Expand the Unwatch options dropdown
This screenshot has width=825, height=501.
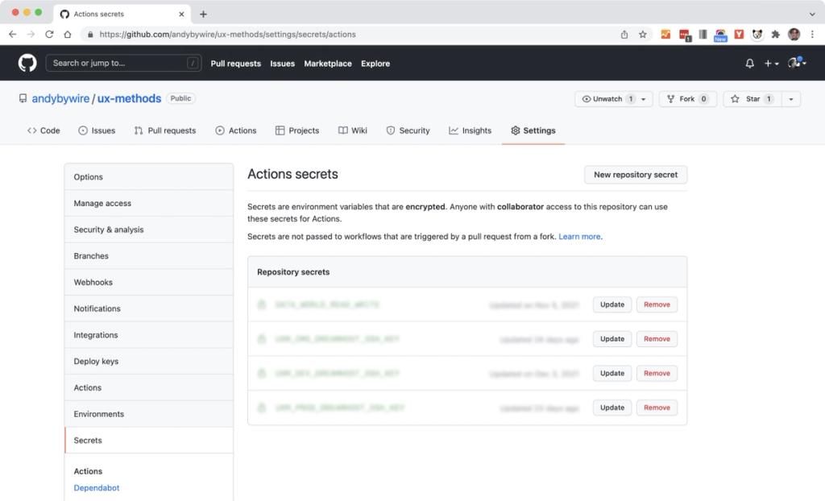pos(643,99)
